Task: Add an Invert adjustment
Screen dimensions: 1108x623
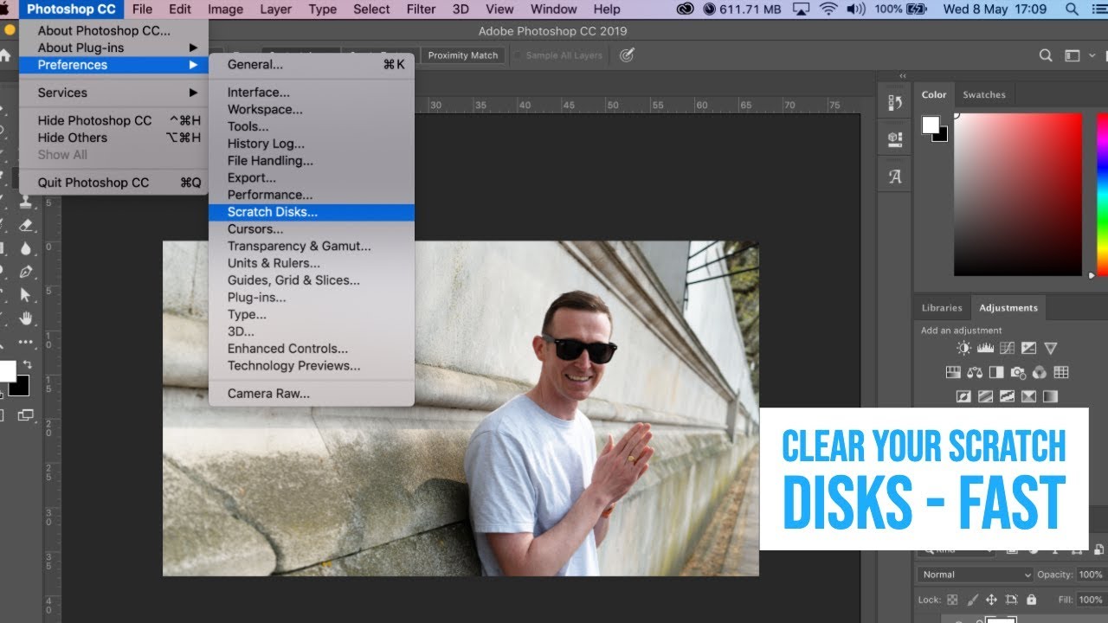Action: (963, 396)
